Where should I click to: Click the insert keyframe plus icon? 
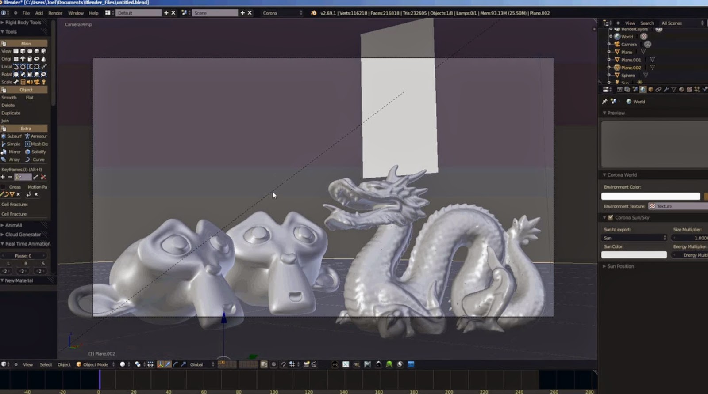[x=3, y=177]
